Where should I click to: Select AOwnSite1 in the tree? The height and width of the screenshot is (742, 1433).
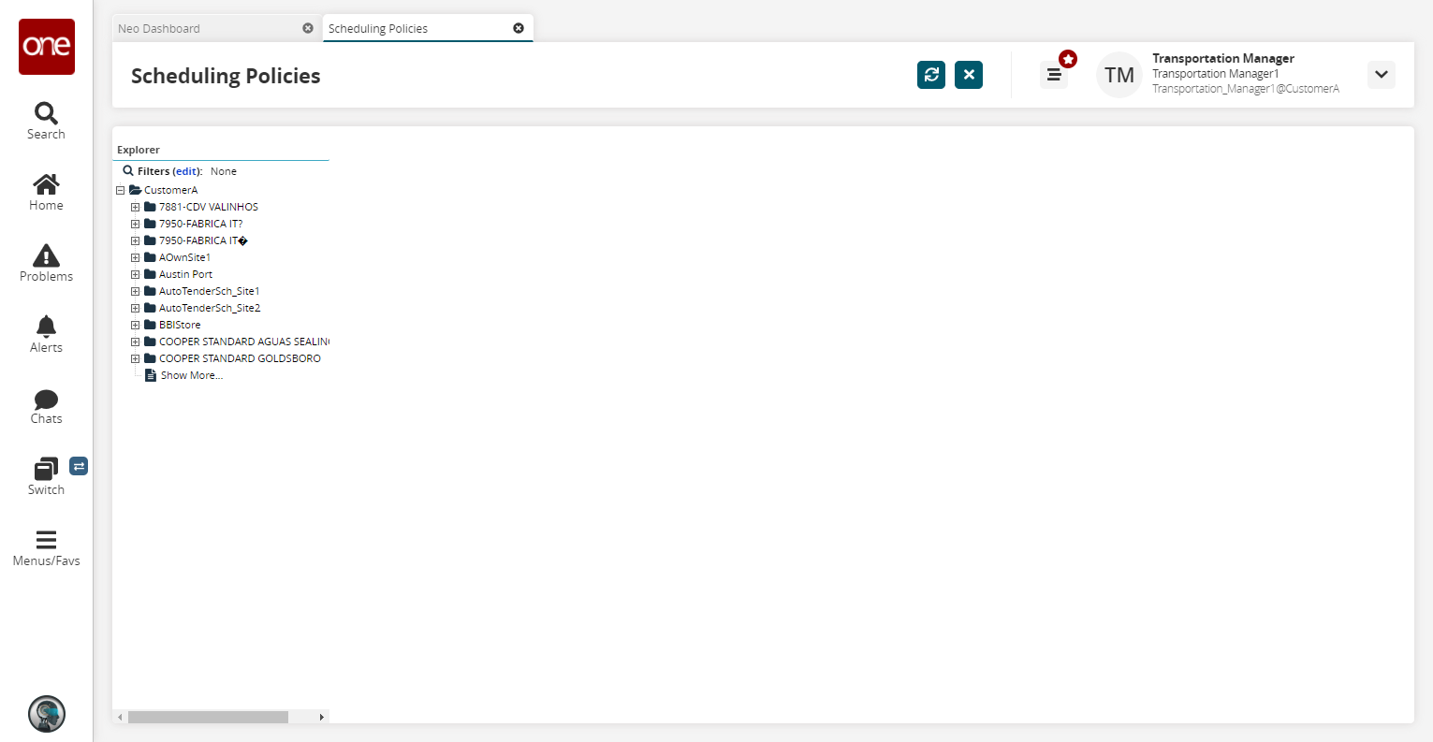point(184,257)
